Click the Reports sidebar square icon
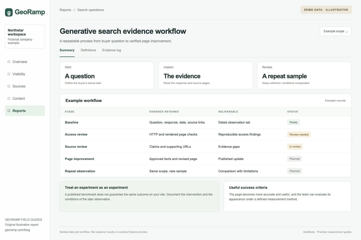Viewport: 361px width, 240px height. pos(9,111)
